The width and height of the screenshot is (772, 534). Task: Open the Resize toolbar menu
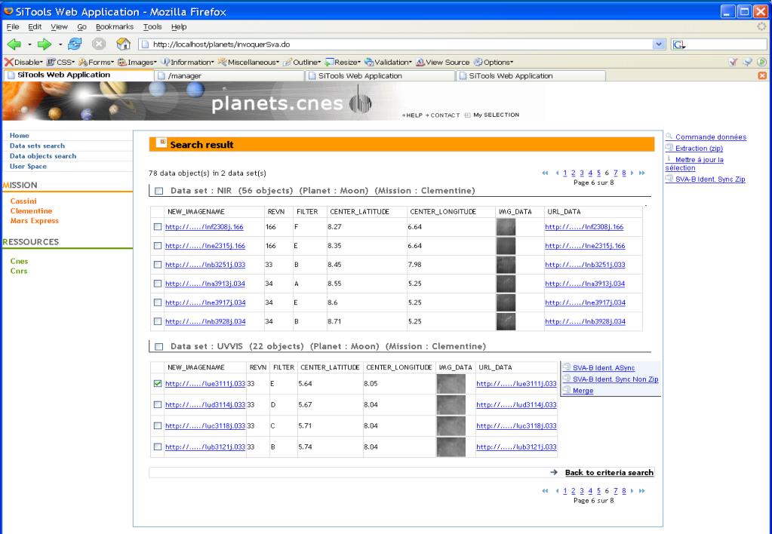coord(343,62)
